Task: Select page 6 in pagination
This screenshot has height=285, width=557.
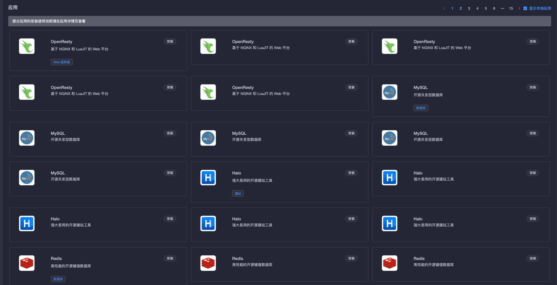Action: (x=494, y=8)
